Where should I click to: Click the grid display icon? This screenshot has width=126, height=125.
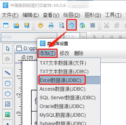[x=93, y=25]
